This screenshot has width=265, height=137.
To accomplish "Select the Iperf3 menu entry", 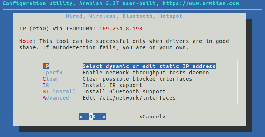I will [53, 73].
